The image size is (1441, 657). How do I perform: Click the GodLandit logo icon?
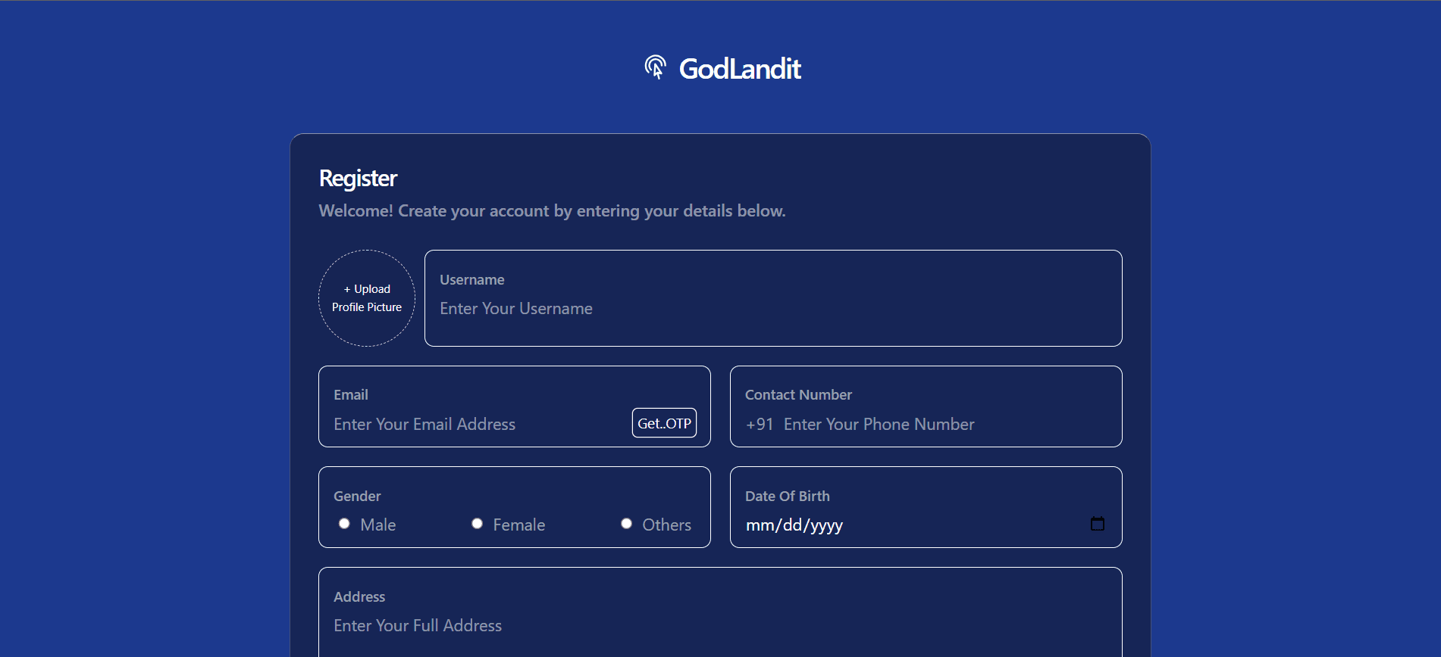[x=655, y=67]
